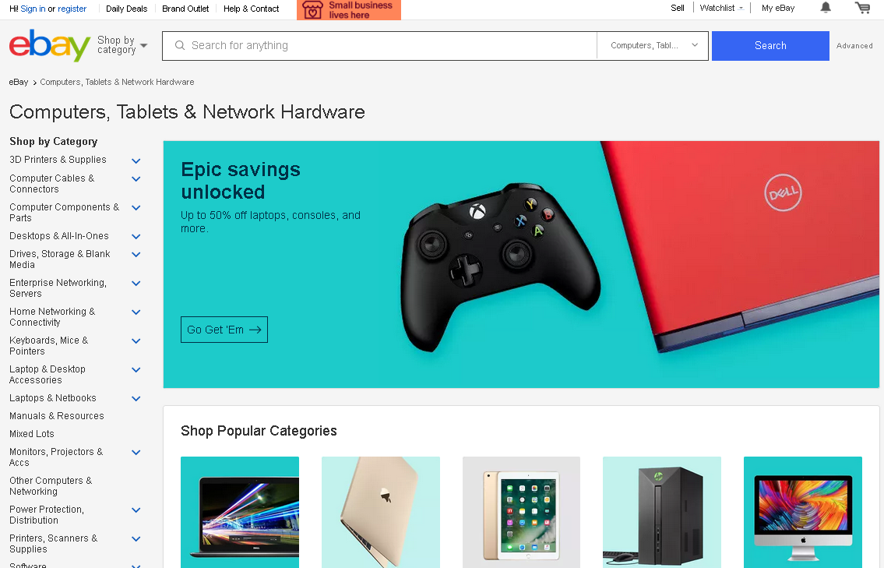Image resolution: width=884 pixels, height=568 pixels.
Task: Open the Watchlist dropdown menu
Action: pyautogui.click(x=722, y=8)
